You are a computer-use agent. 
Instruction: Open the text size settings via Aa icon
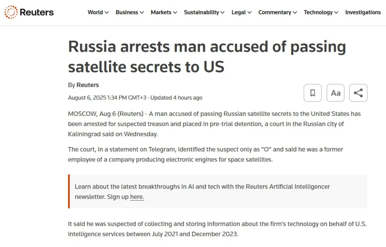click(x=335, y=93)
